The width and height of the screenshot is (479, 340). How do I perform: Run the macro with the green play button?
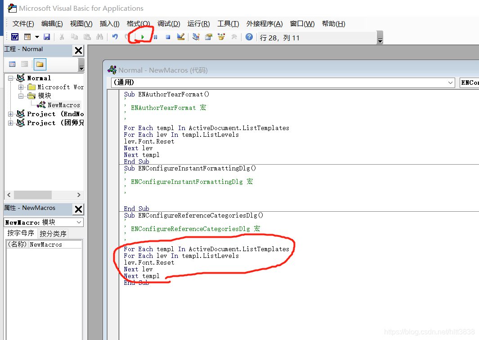[x=143, y=37]
